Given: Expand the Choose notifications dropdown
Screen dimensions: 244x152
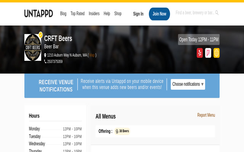Looking at the screenshot, I should 188,84.
